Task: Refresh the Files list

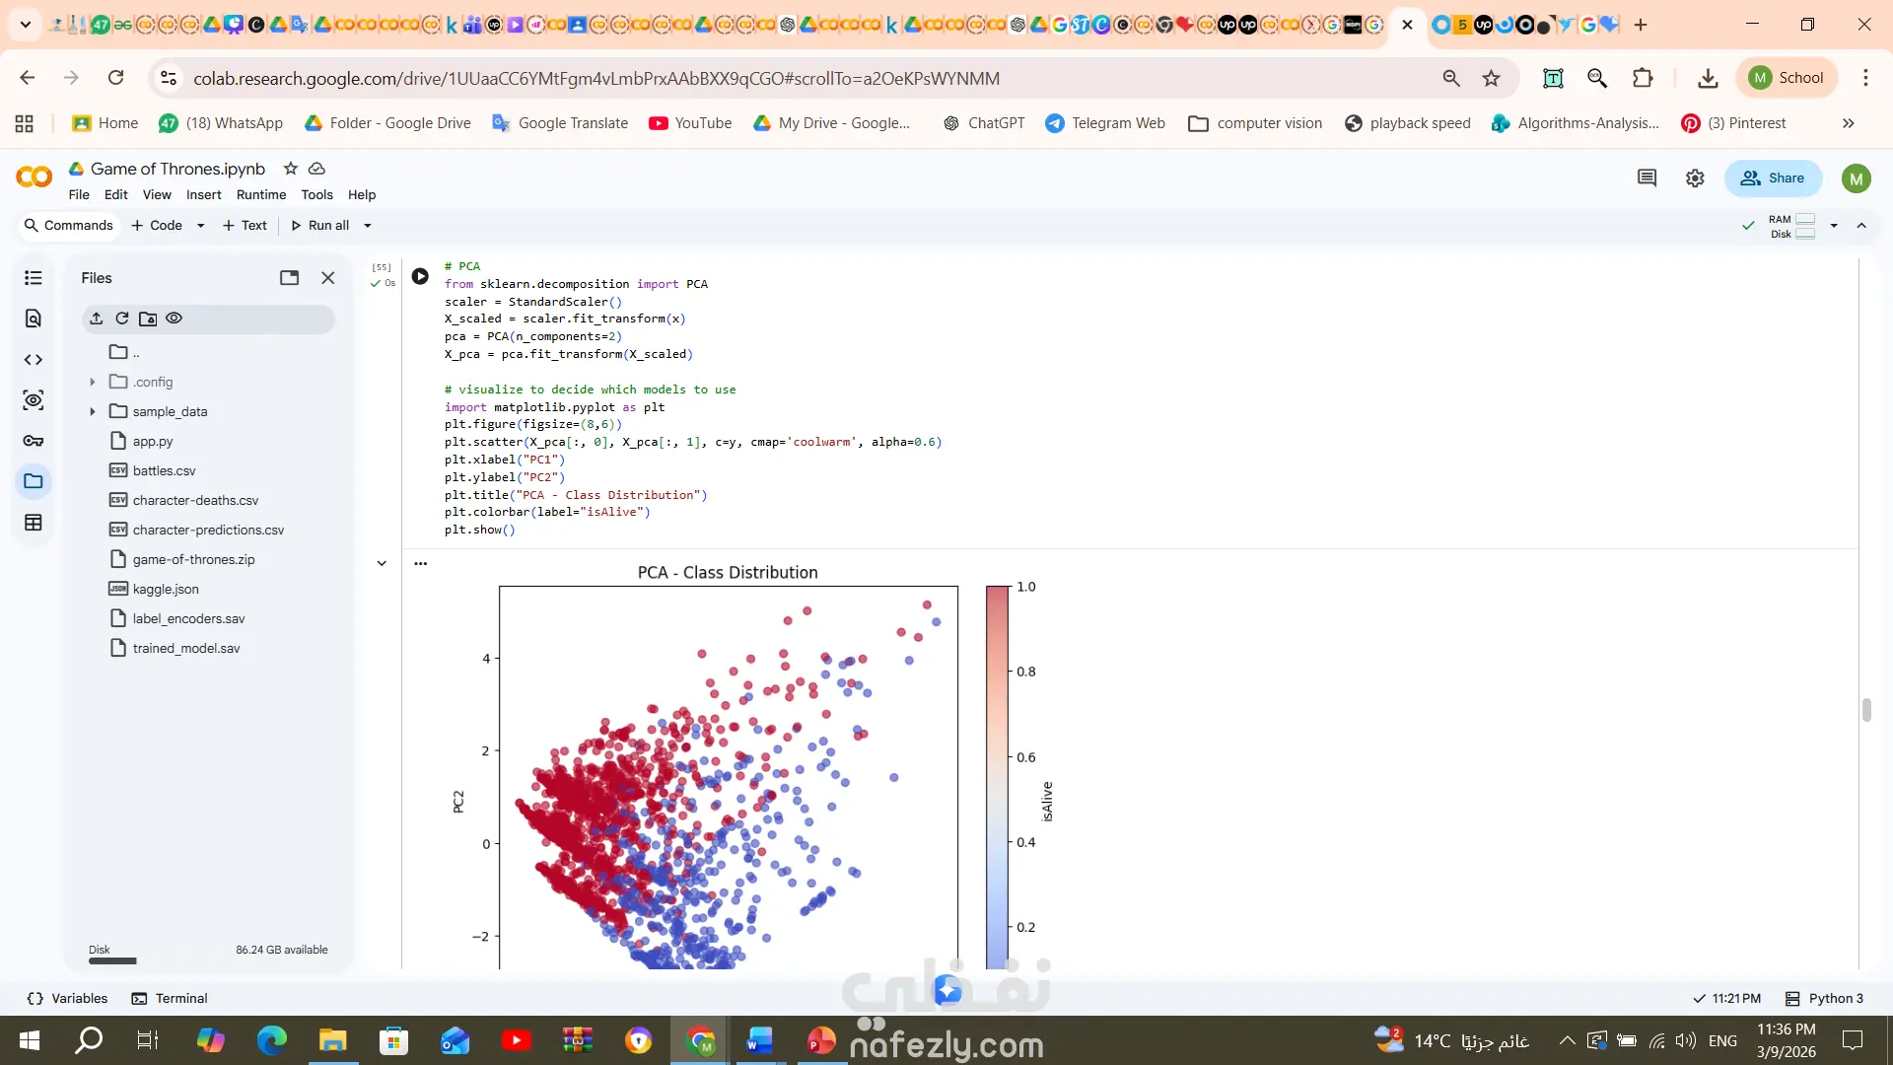Action: 122,319
